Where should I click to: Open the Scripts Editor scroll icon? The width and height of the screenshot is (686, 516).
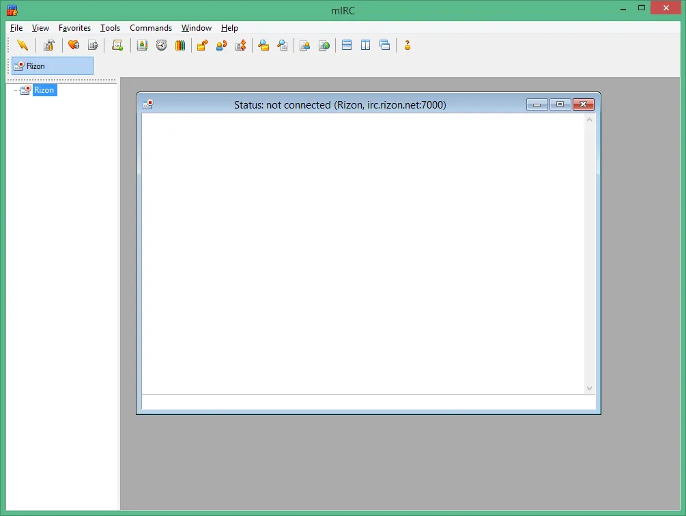(x=117, y=45)
